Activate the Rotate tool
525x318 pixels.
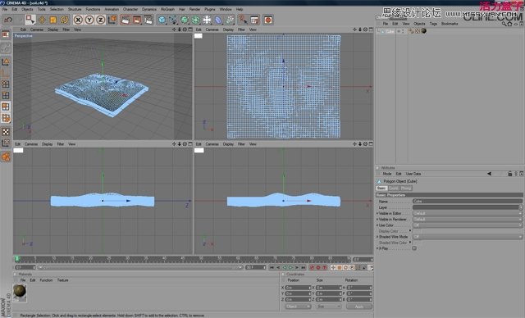tap(64, 20)
